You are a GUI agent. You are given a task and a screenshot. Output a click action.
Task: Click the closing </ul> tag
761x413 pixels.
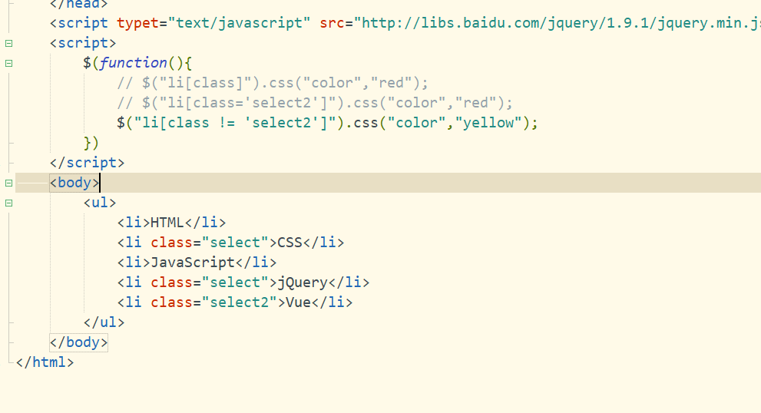tap(104, 322)
